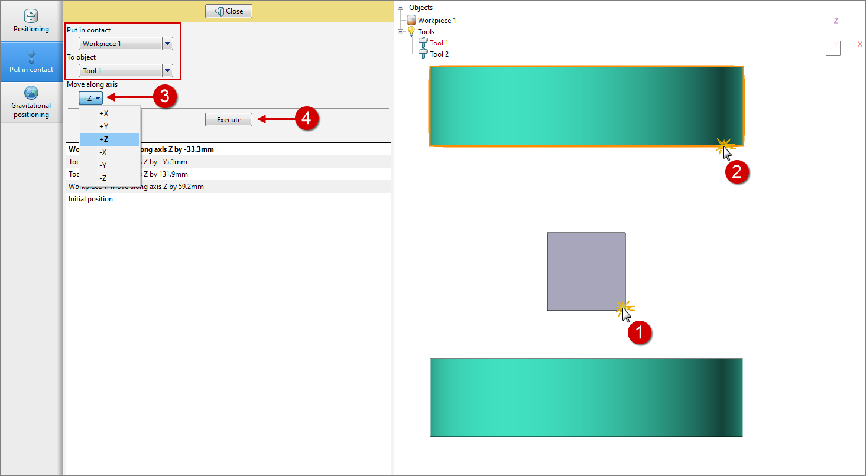
Task: Open the To object Tool 1 dropdown
Action: pos(167,71)
